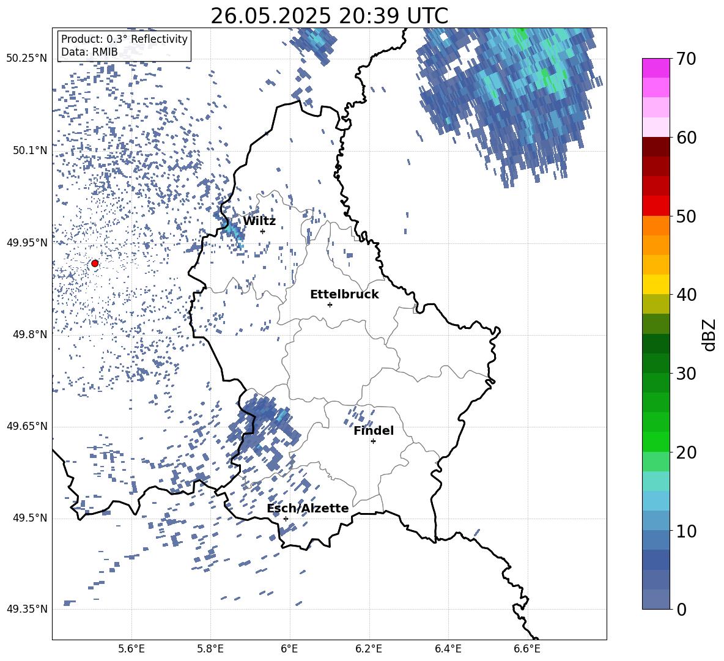Click the 49.95°N latitude label
This screenshot has height=661, width=724.
click(x=27, y=243)
